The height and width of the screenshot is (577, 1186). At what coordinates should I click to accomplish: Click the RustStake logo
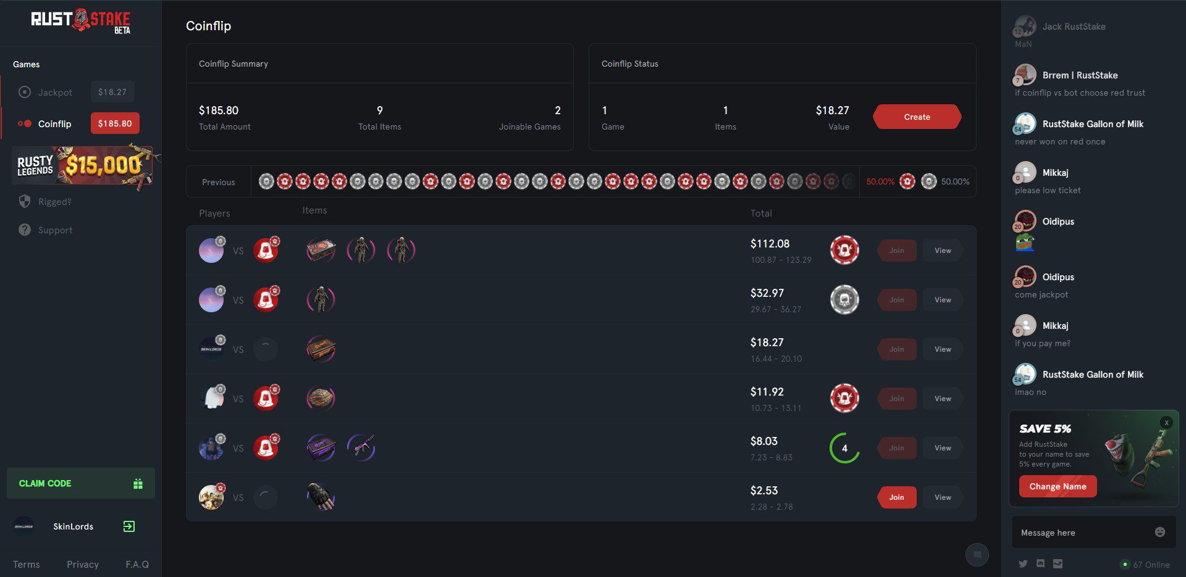coord(80,22)
